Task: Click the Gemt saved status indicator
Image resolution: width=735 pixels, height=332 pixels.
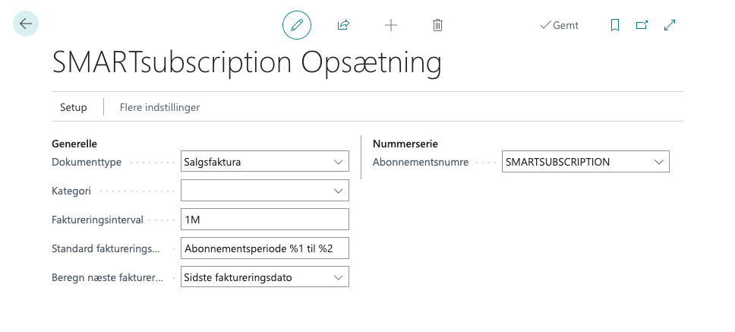Action: [559, 25]
